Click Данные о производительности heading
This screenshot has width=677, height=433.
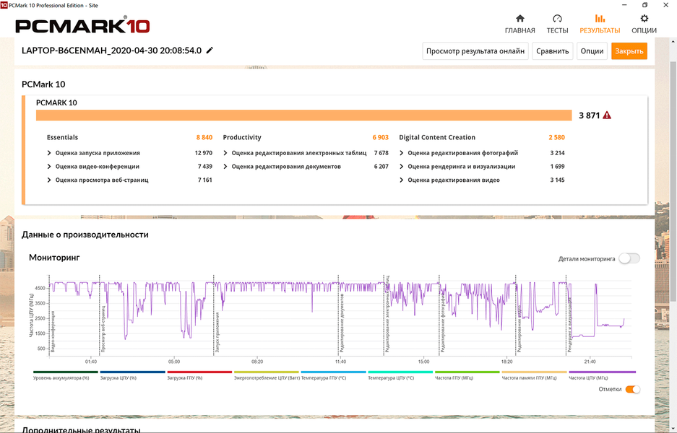[x=85, y=235]
